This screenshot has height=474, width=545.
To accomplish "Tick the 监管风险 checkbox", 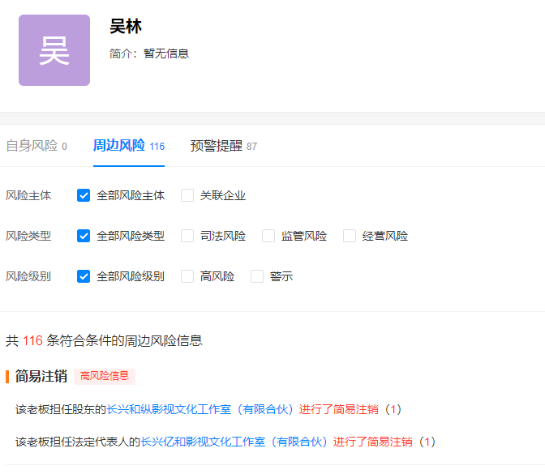I will click(268, 236).
